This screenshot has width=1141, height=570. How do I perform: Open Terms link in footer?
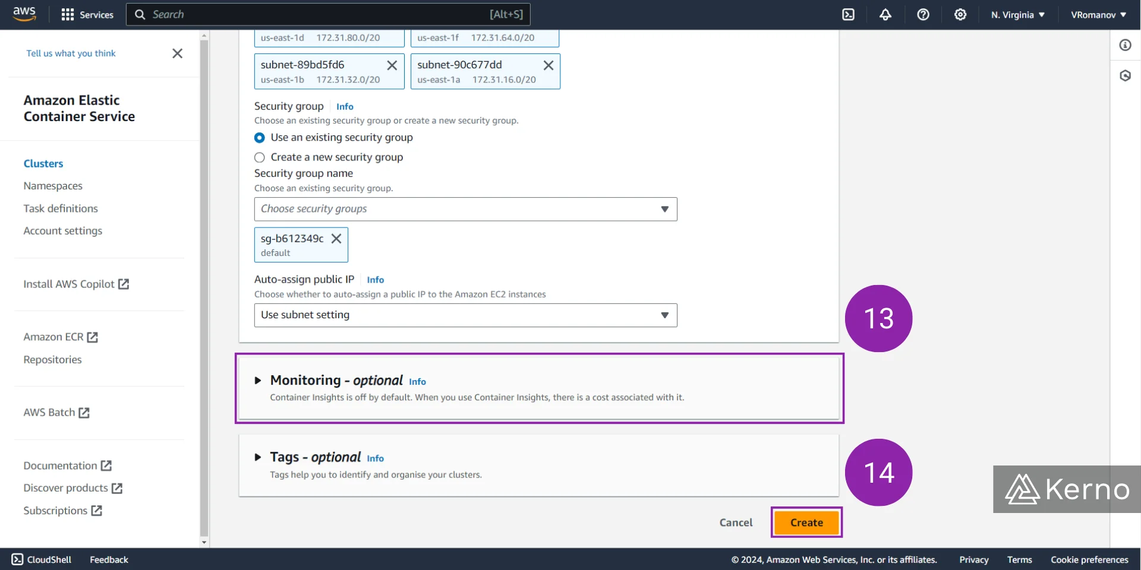click(1019, 559)
